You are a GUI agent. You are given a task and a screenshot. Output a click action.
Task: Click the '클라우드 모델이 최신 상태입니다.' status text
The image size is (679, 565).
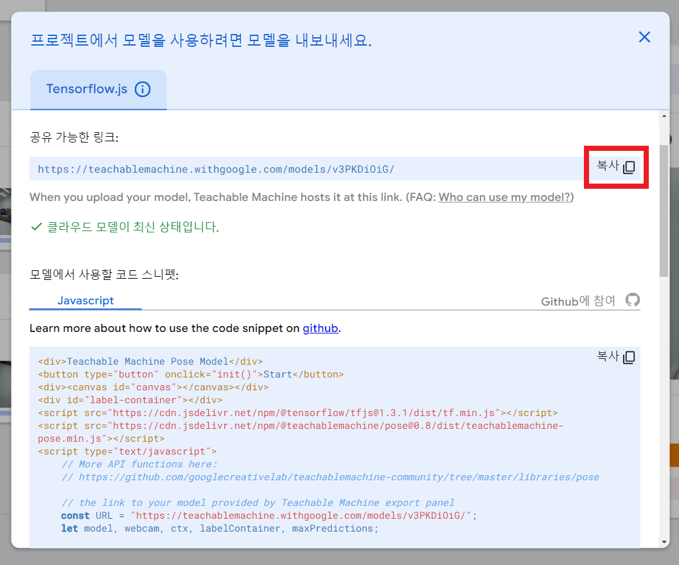coord(132,227)
